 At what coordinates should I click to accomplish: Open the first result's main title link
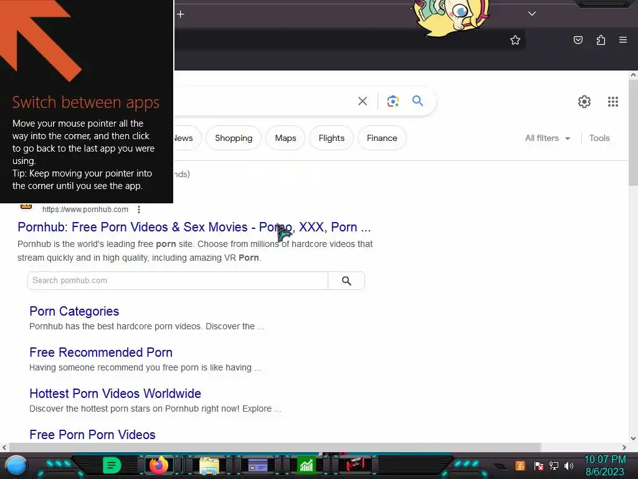[x=194, y=227]
